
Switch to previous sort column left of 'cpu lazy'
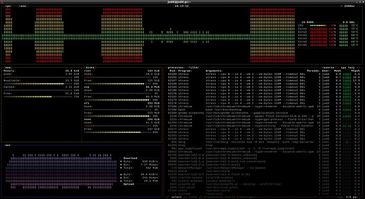coord(338,68)
